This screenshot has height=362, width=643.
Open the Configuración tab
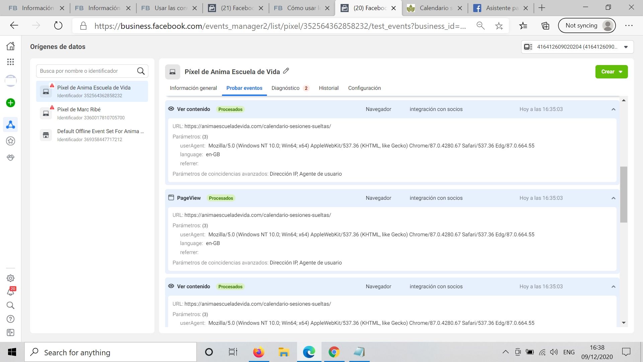(x=364, y=88)
